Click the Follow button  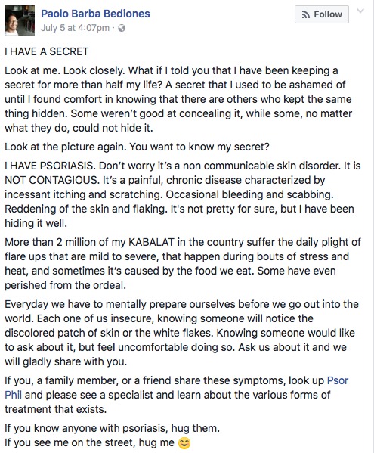click(x=321, y=14)
